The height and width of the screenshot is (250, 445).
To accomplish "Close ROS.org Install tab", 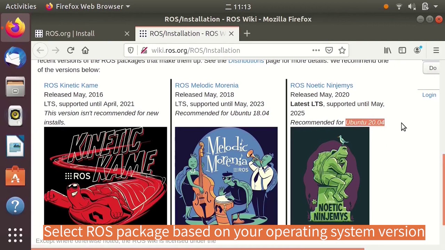I will 127,33.
